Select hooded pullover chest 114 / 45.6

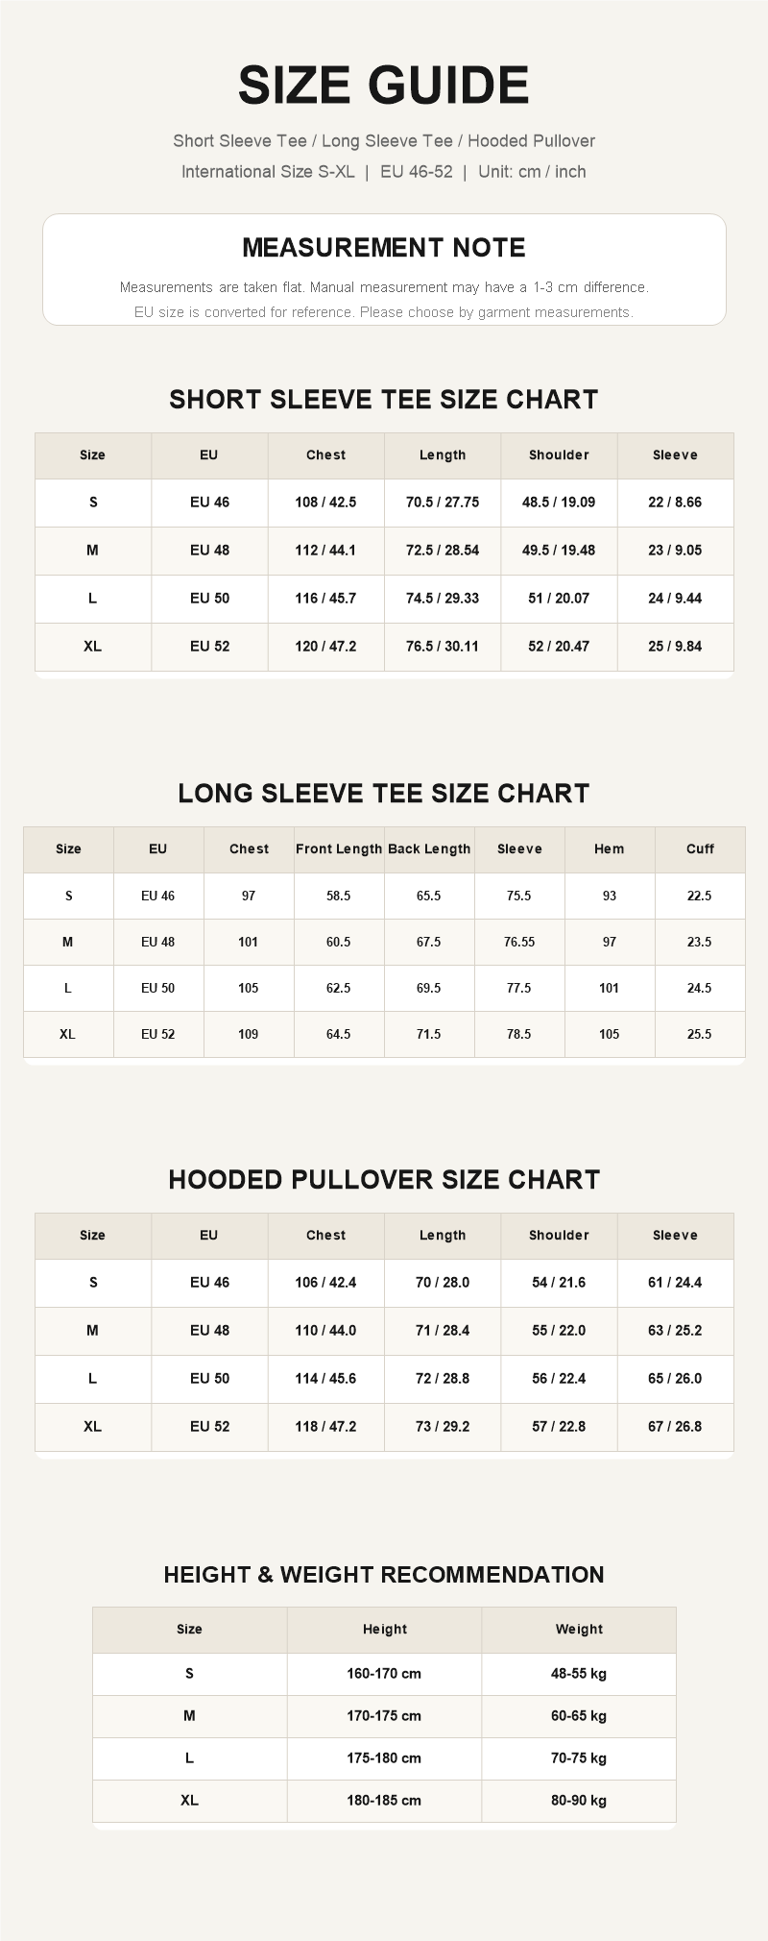[x=325, y=1379]
